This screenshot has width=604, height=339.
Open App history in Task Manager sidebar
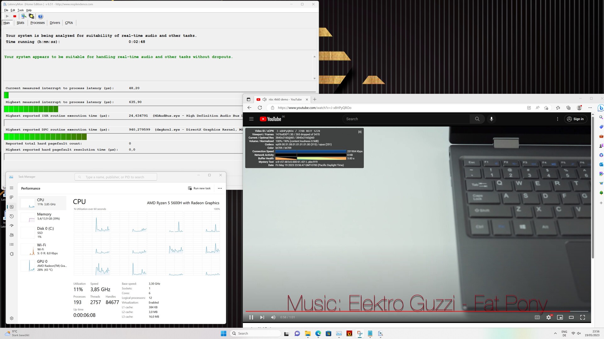tap(12, 216)
